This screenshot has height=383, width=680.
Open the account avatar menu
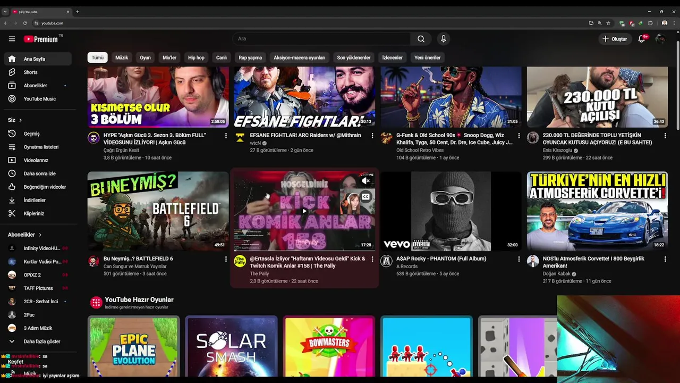[x=660, y=39]
